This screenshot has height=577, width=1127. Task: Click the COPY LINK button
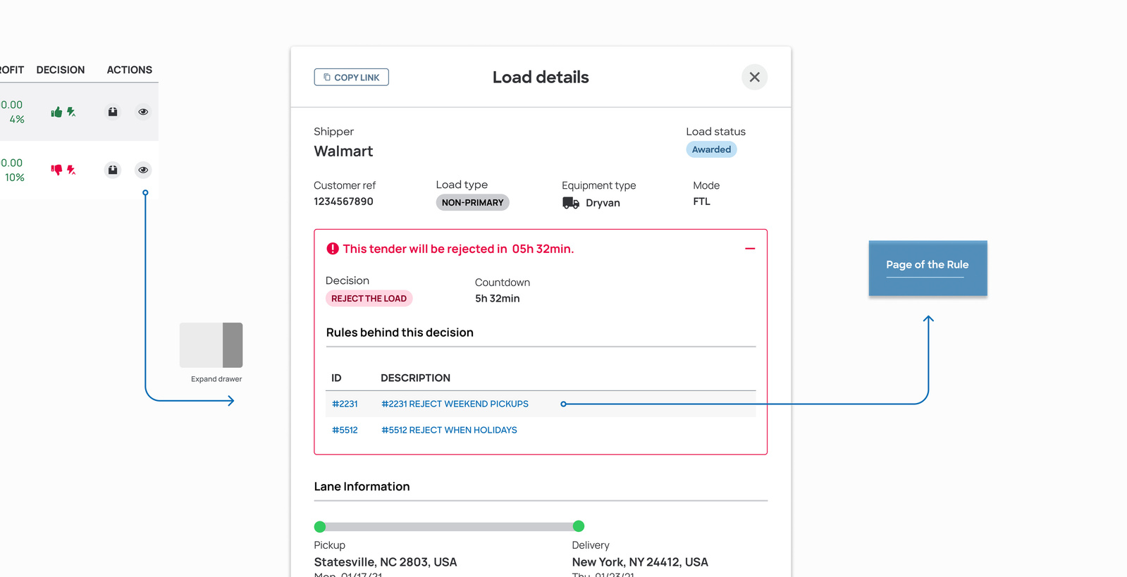click(351, 77)
